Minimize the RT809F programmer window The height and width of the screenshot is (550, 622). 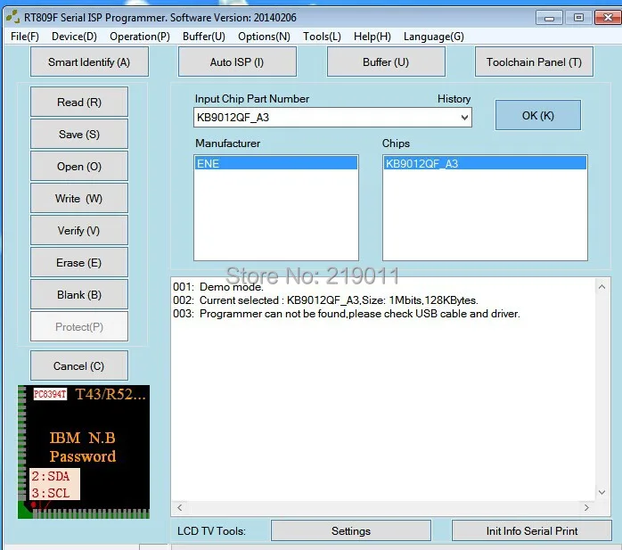point(549,18)
